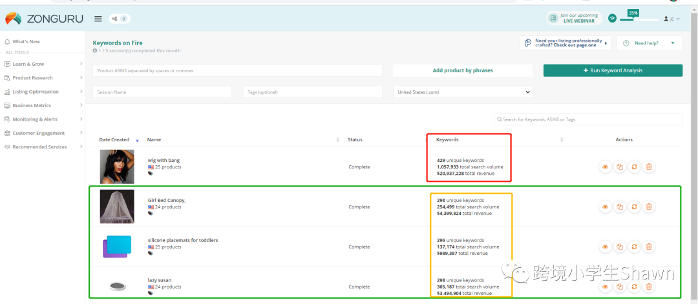This screenshot has width=698, height=304.
Task: View the wig with bang session
Action: pyautogui.click(x=605, y=167)
